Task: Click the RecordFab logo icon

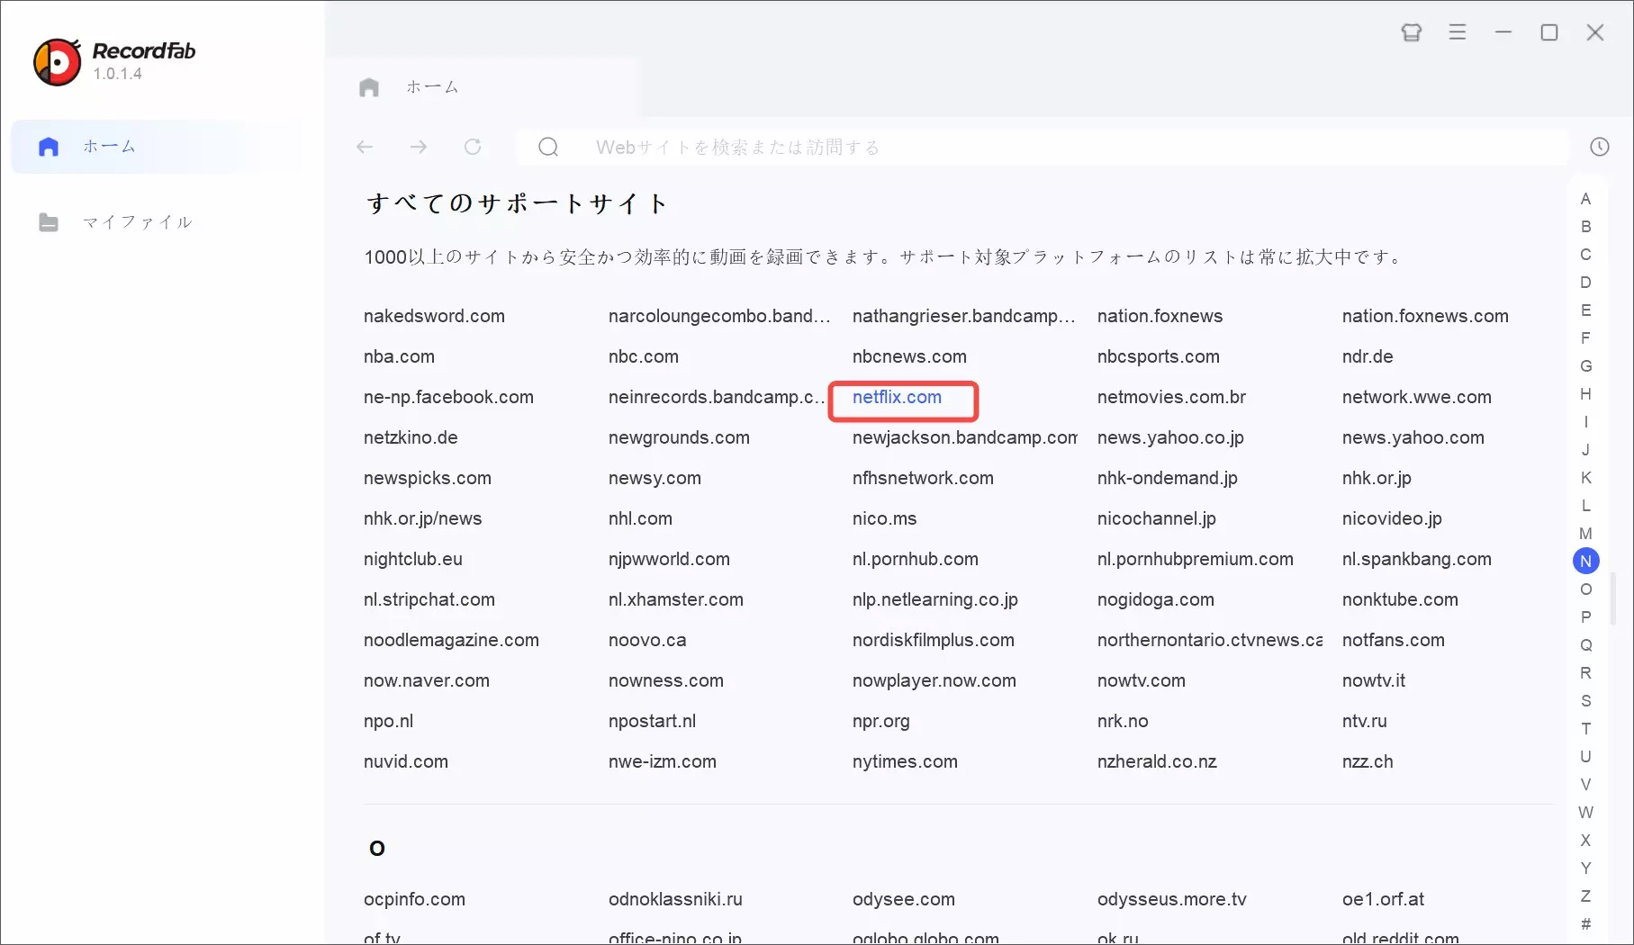Action: pos(57,61)
